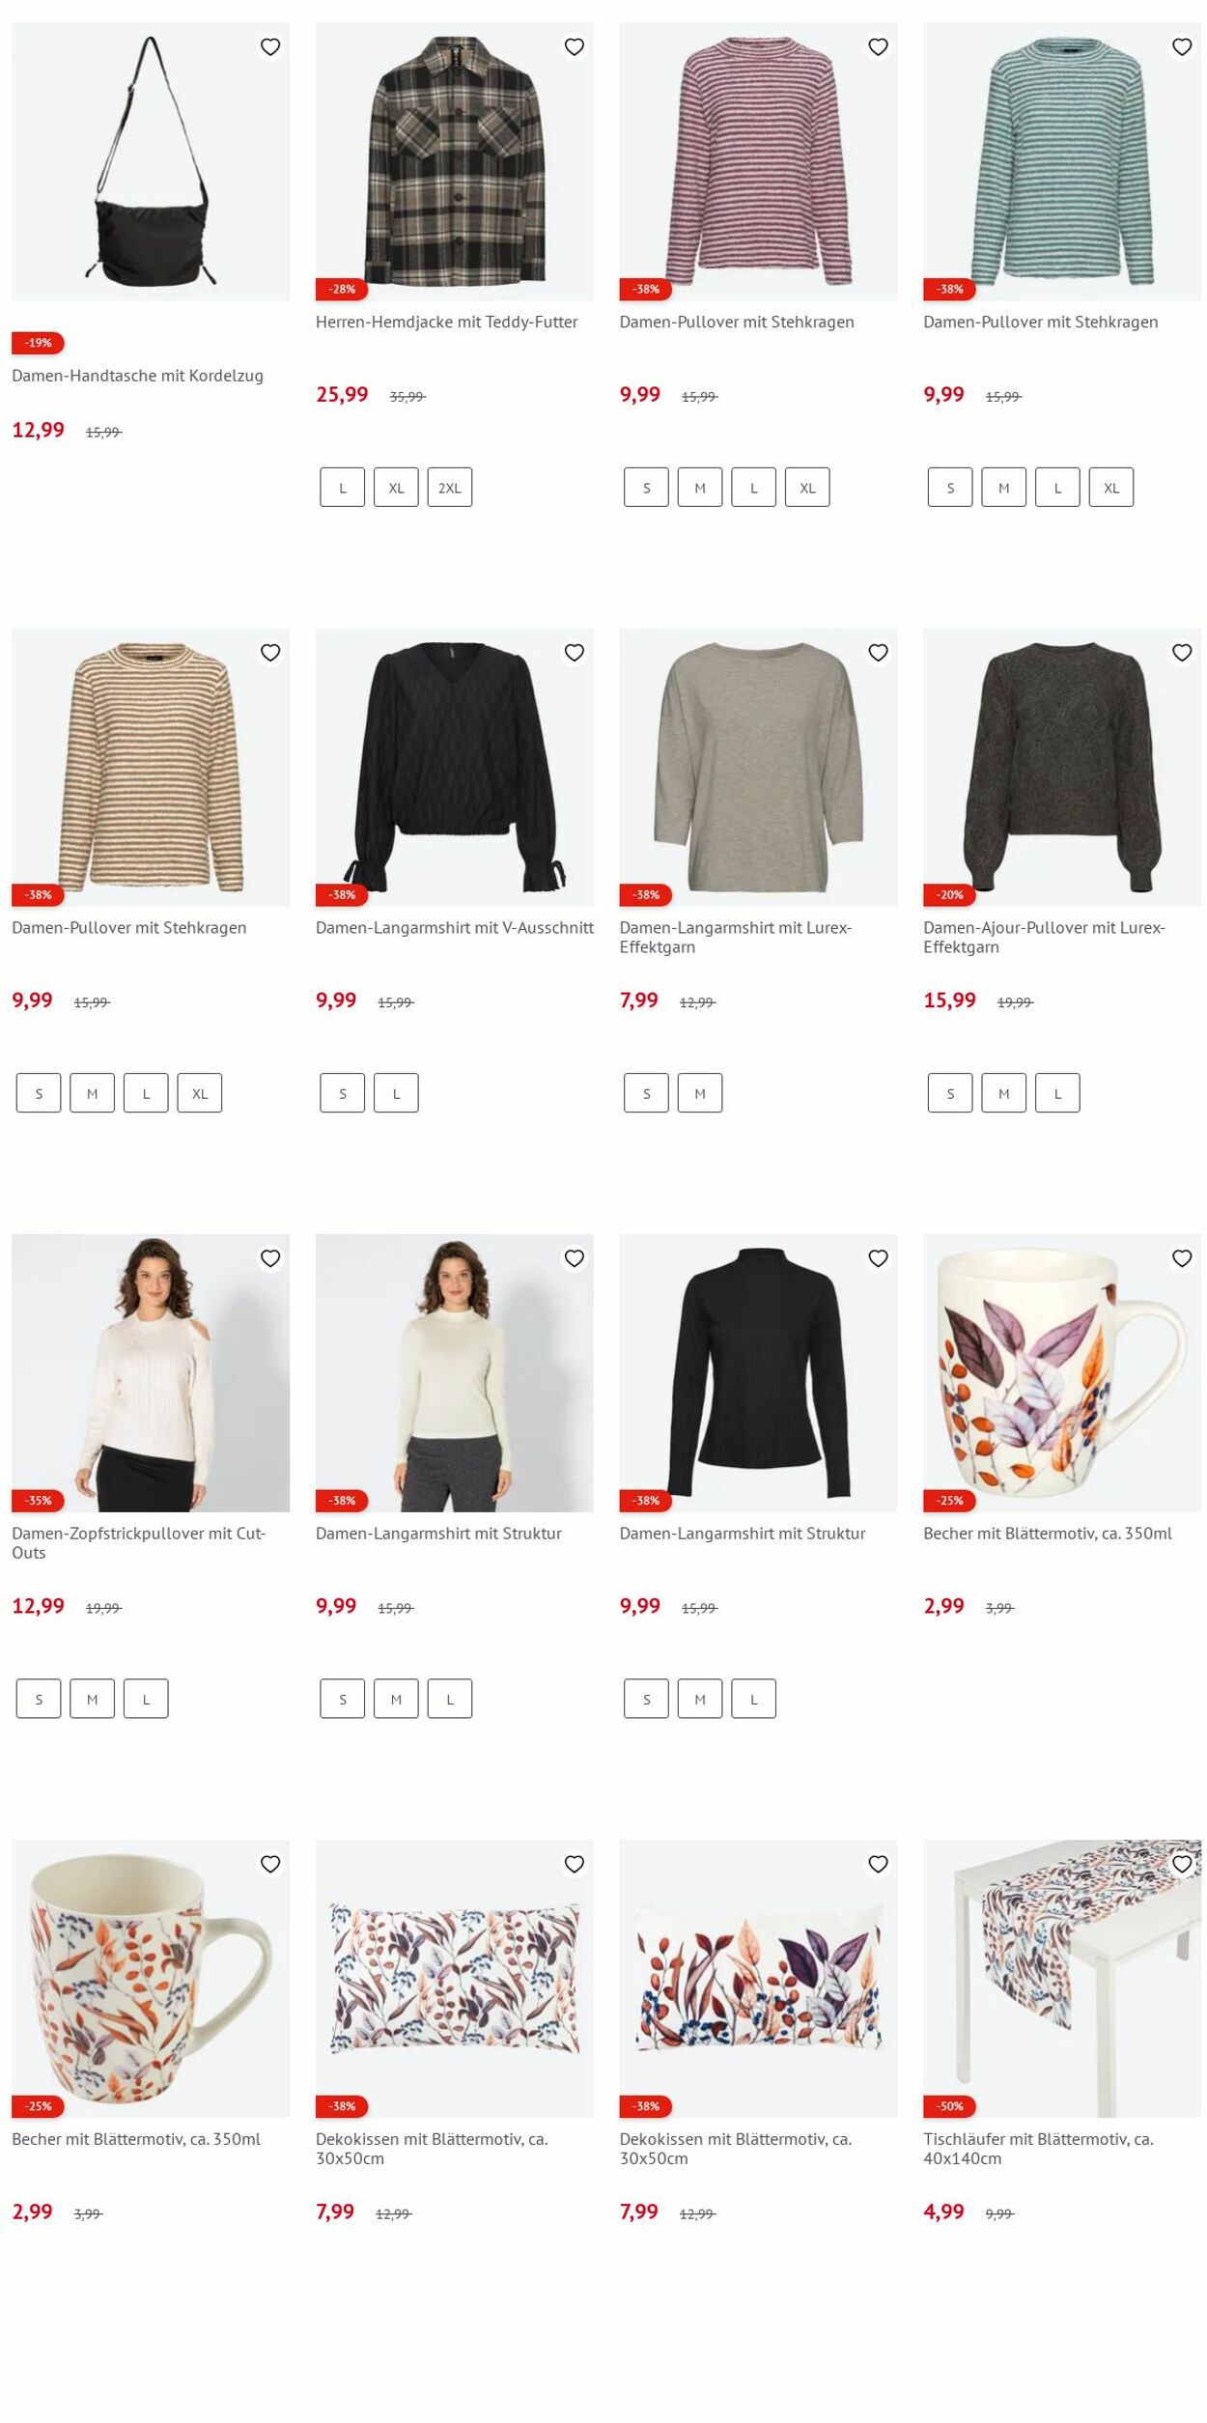This screenshot has width=1207, height=2423.
Task: Save the black Damen-Langarmshirt mit V-Ausschnitt to wishlist
Action: click(575, 653)
